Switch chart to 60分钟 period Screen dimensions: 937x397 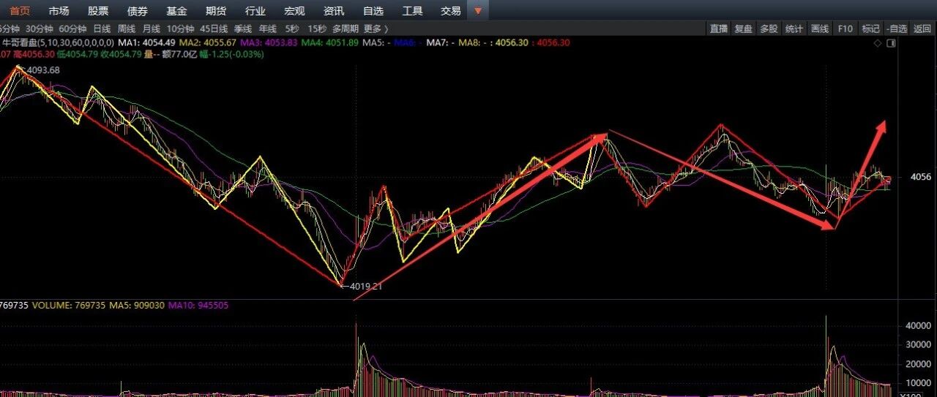tap(72, 29)
